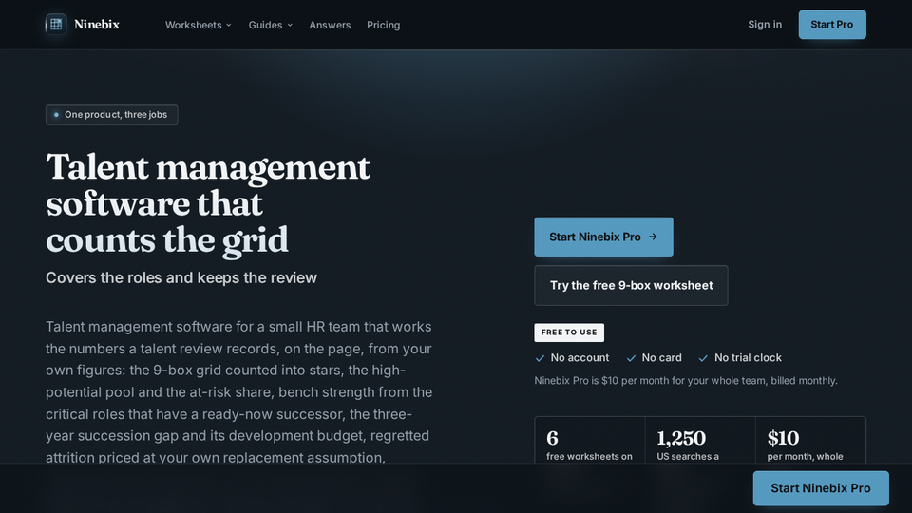The height and width of the screenshot is (513, 912).
Task: Select the 'One product, three jobs' badge
Action: click(112, 115)
